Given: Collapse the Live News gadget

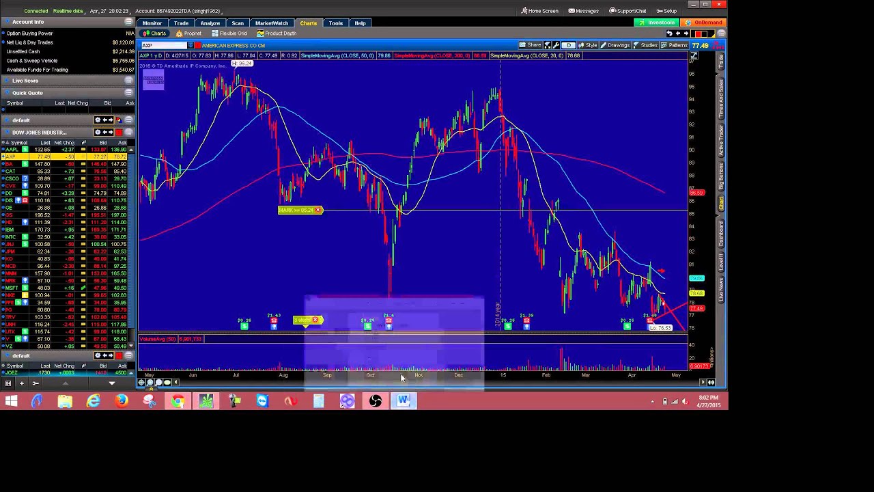Looking at the screenshot, I should [x=7, y=81].
